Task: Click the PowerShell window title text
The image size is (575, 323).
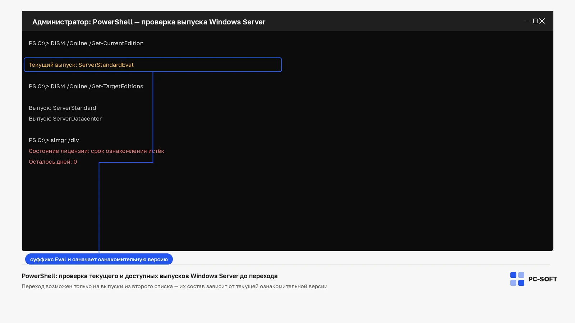Action: point(149,22)
